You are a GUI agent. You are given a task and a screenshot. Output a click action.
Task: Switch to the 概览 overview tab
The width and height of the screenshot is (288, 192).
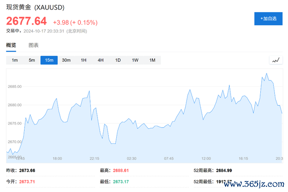(11, 45)
